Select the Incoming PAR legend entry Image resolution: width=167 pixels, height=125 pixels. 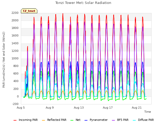point(26,120)
